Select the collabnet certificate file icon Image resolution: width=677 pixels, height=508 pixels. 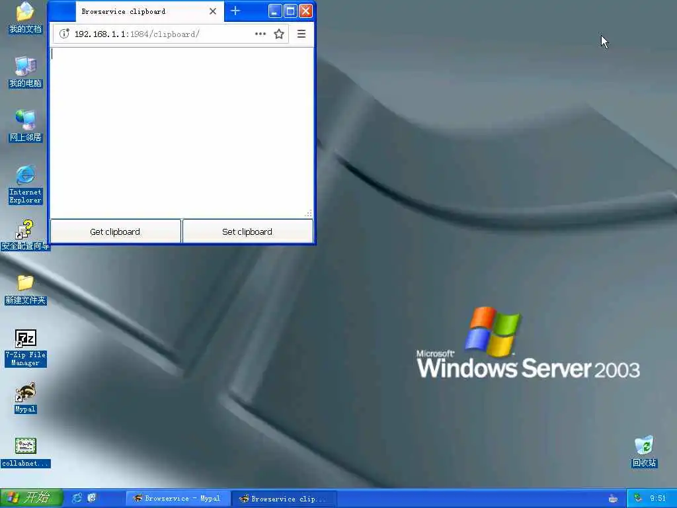(x=26, y=452)
